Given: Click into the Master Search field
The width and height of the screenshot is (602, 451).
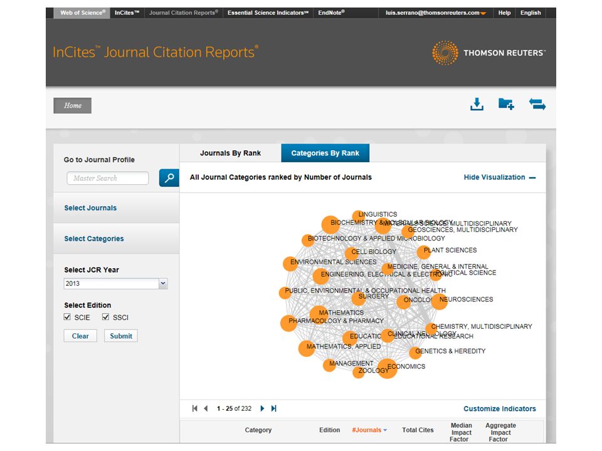Looking at the screenshot, I should pos(107,179).
